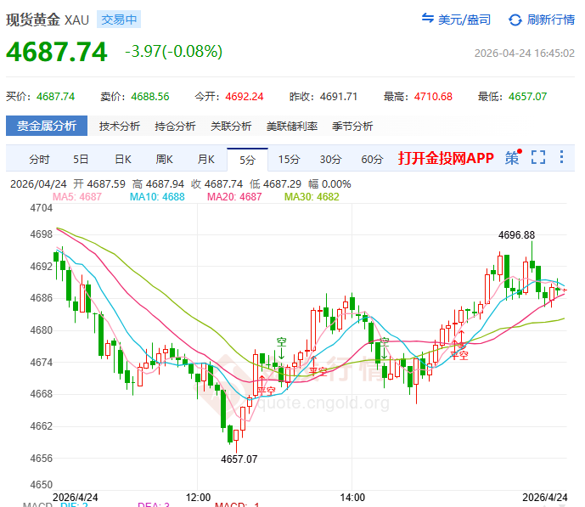585x507 pixels.
Task: Click the current price 4687.74 headline
Action: coord(57,52)
